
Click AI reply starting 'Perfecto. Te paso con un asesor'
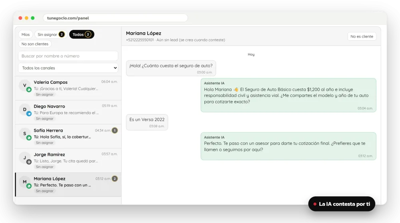[x=288, y=146]
